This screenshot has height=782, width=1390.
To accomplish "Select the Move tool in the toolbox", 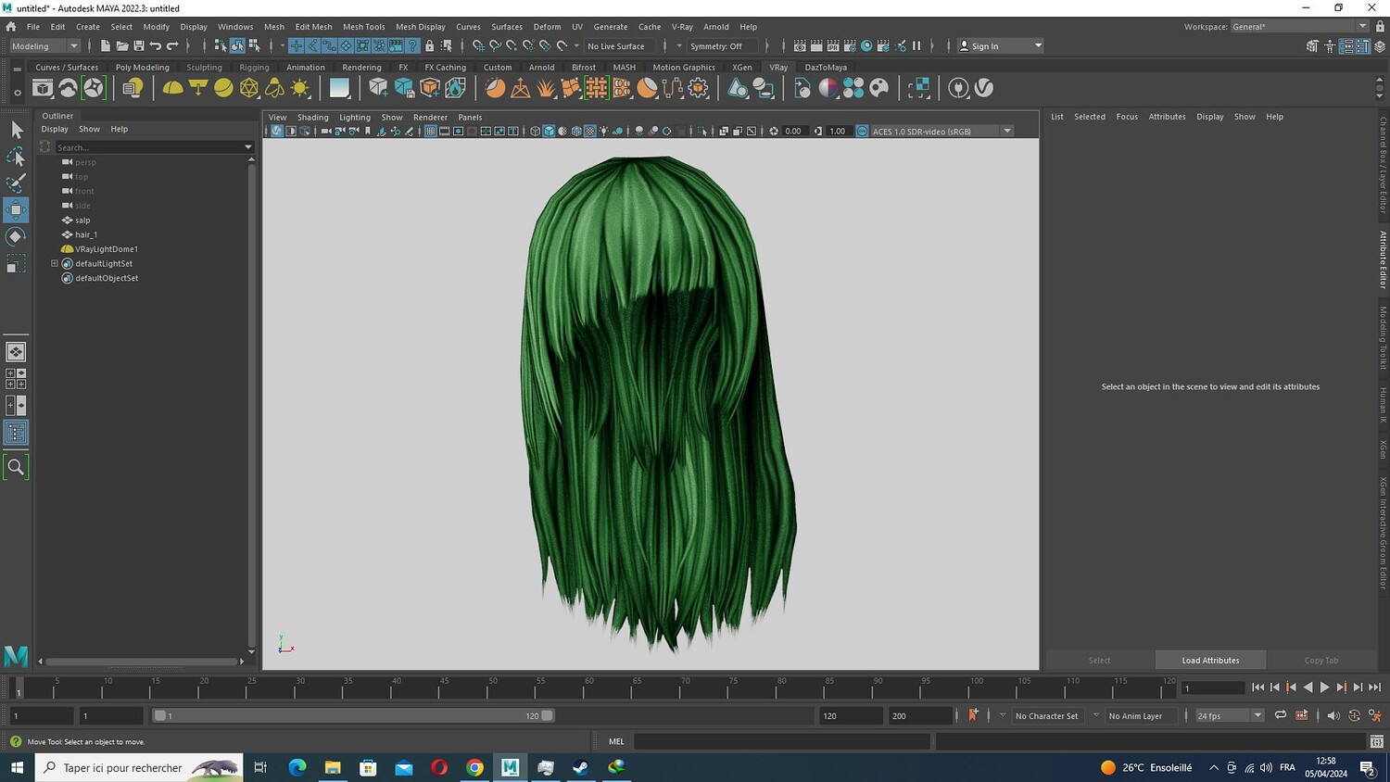I will point(16,209).
